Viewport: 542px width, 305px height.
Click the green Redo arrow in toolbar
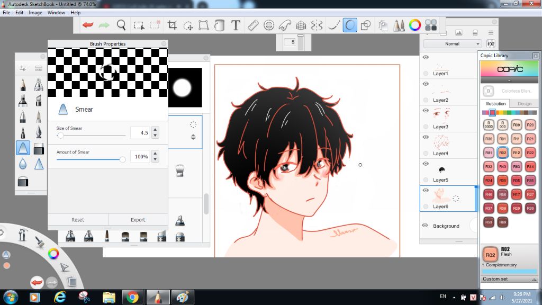104,25
